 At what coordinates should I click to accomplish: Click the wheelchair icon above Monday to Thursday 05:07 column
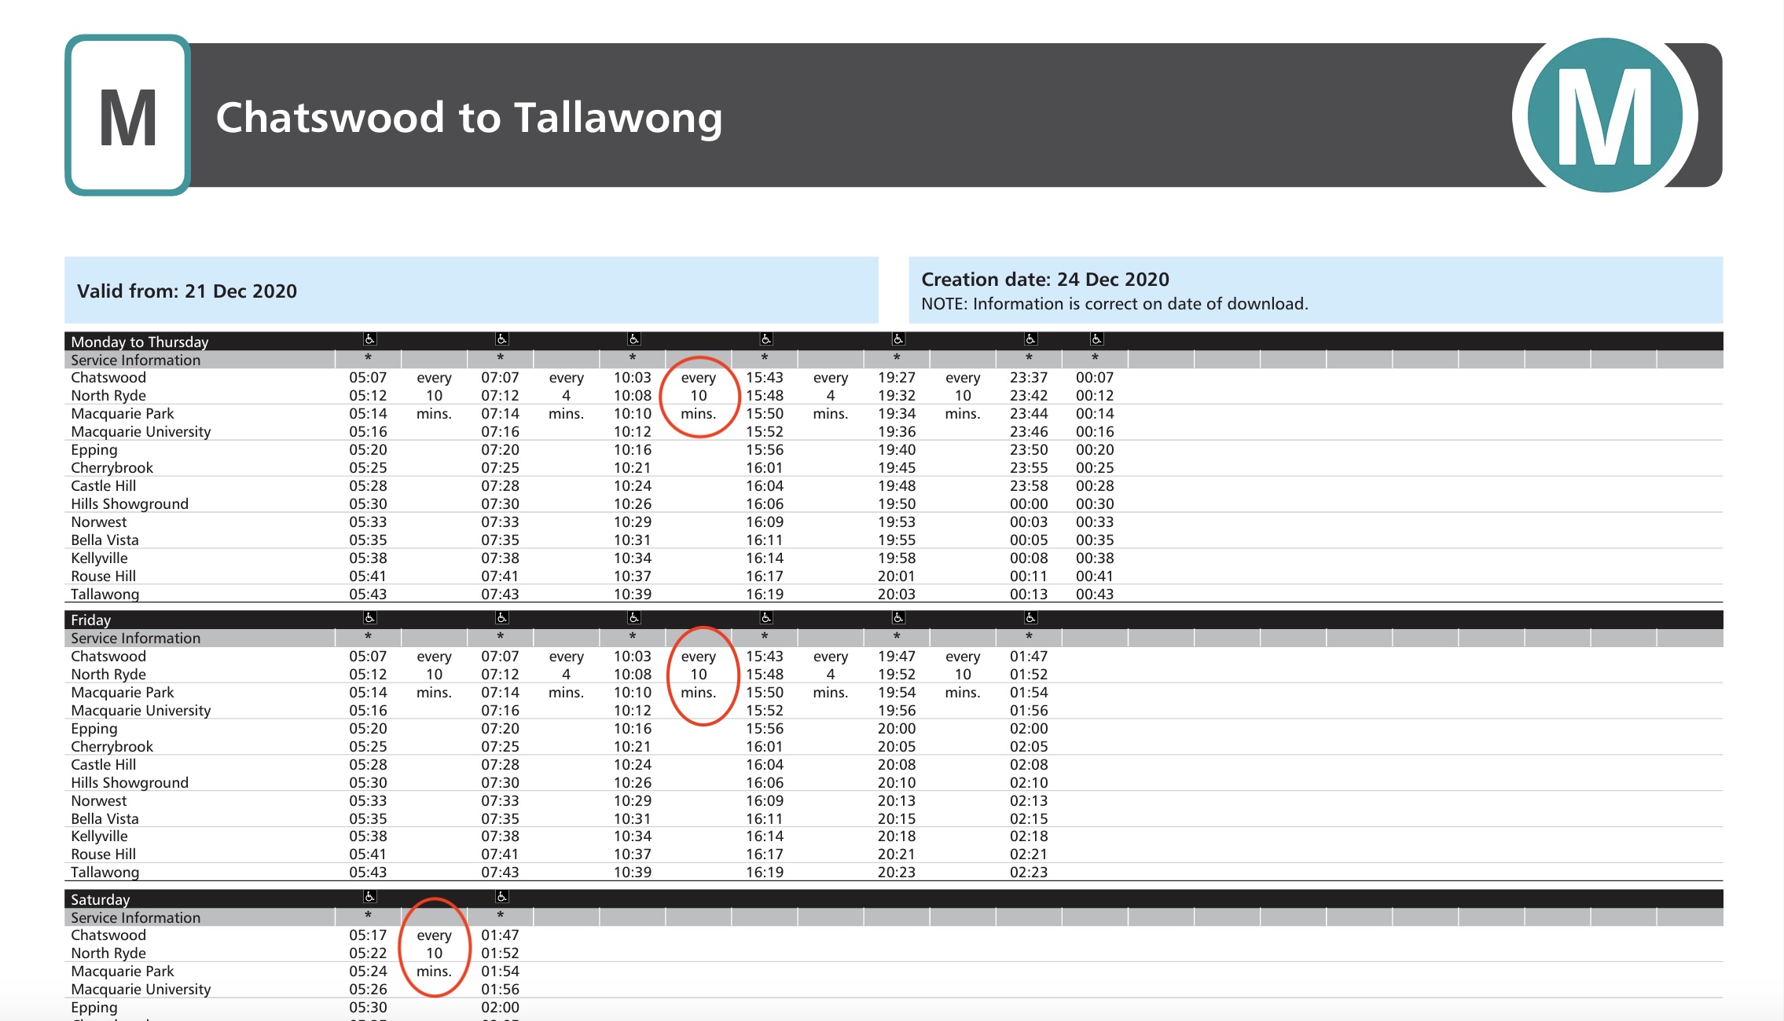click(x=369, y=339)
